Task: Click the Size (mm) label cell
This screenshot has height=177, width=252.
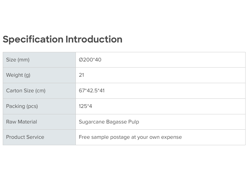Action: 18,60
